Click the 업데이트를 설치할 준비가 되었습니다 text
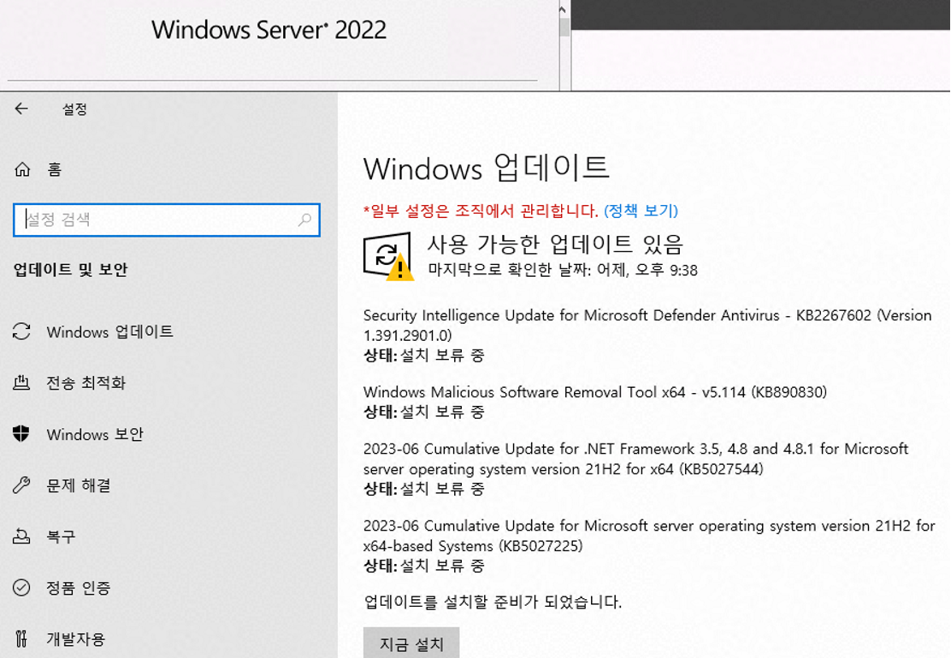 (493, 602)
